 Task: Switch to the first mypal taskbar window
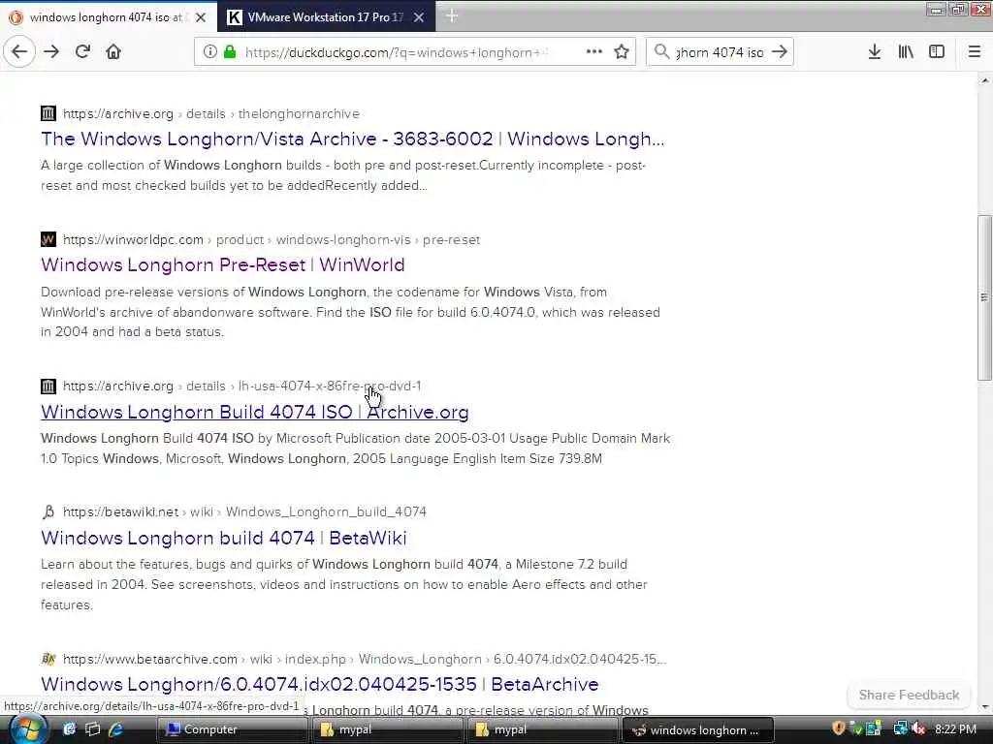point(386,729)
